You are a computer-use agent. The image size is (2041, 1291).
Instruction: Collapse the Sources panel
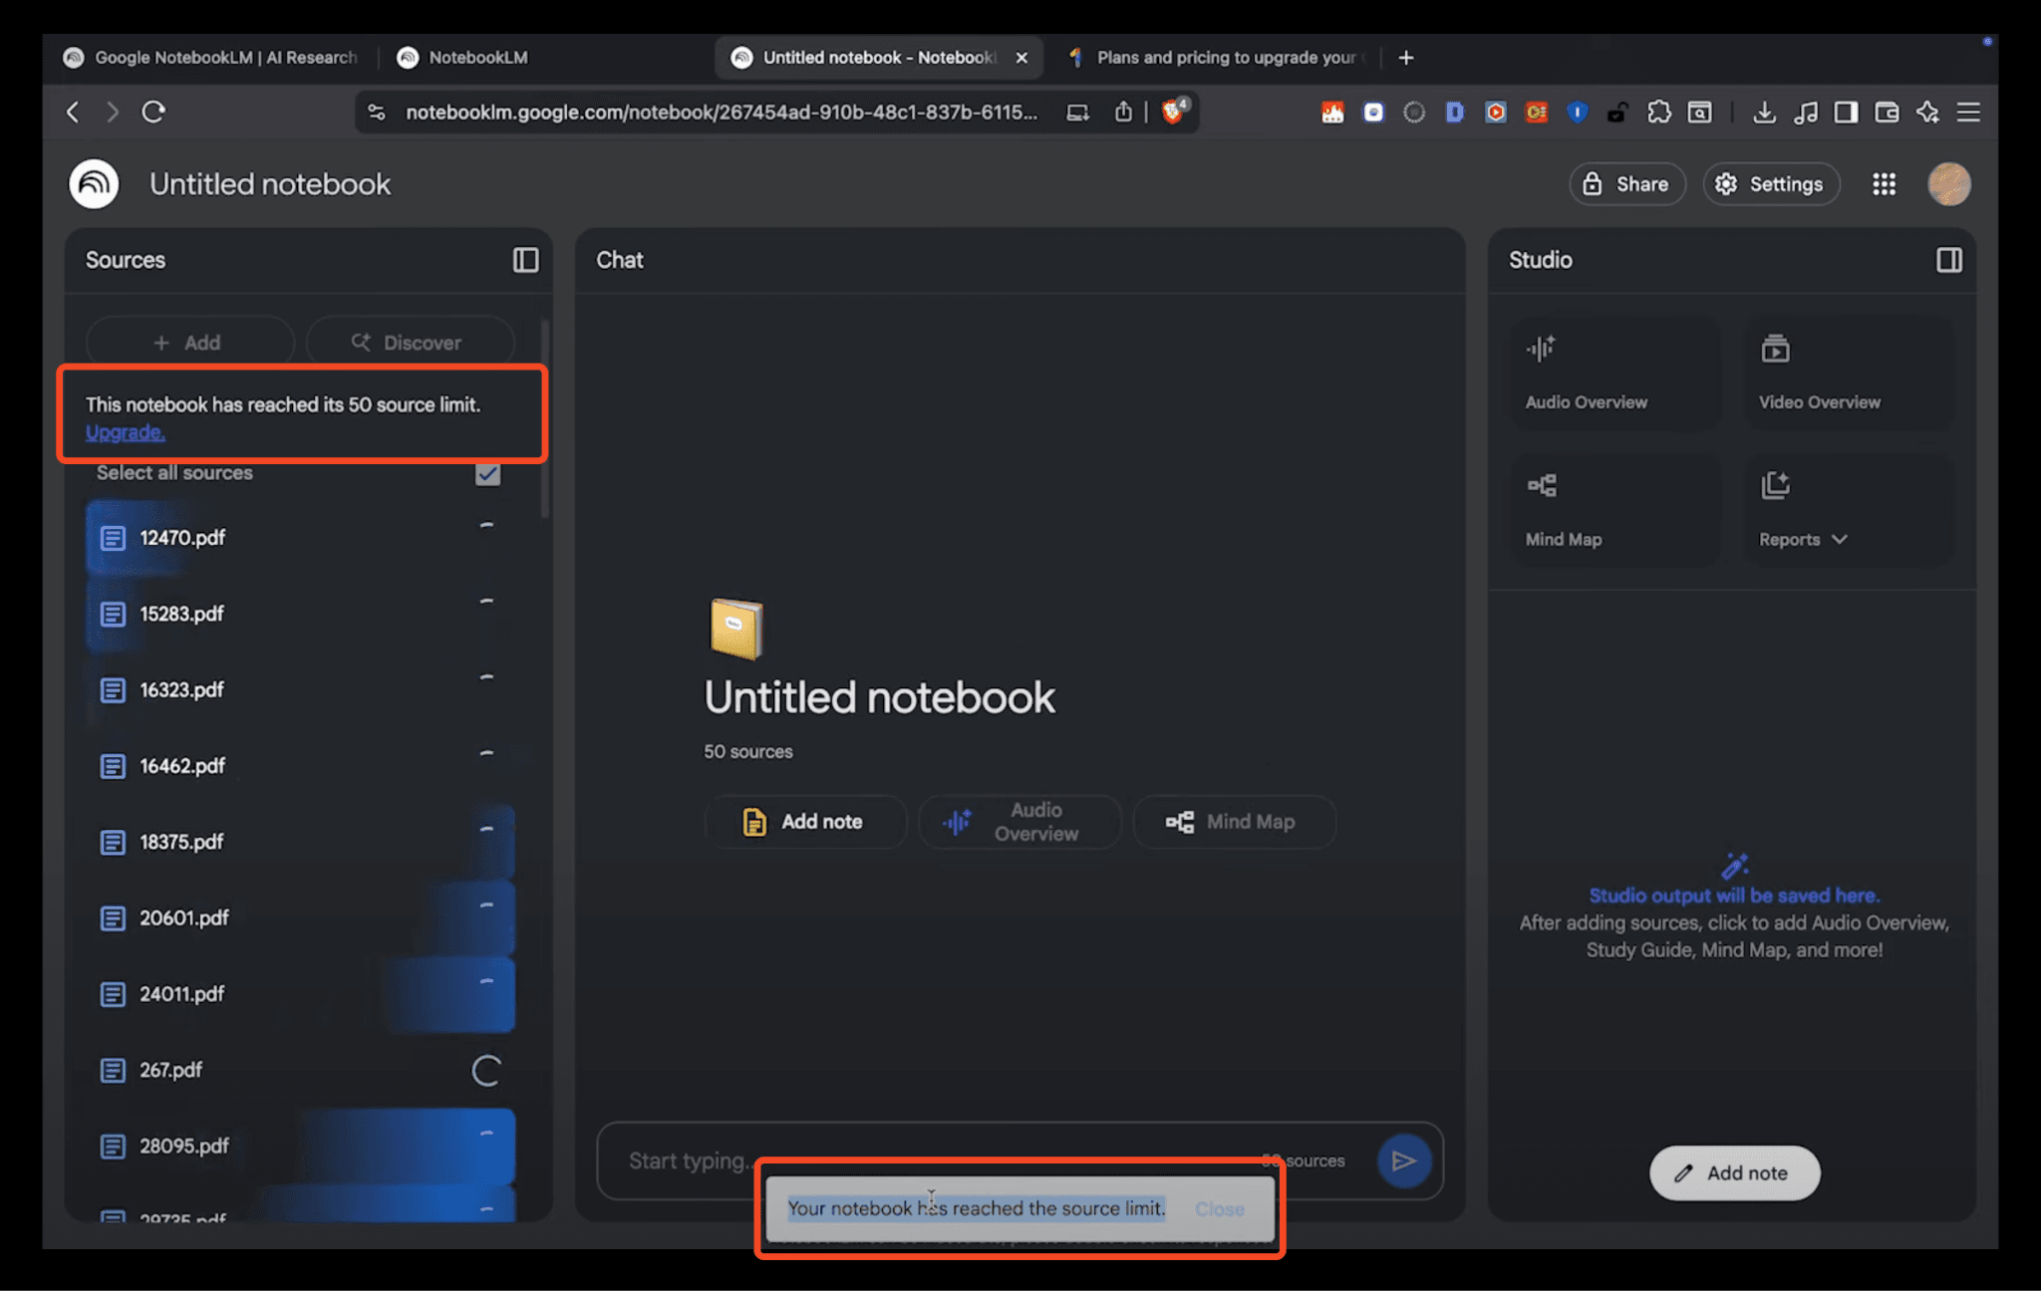pos(527,260)
